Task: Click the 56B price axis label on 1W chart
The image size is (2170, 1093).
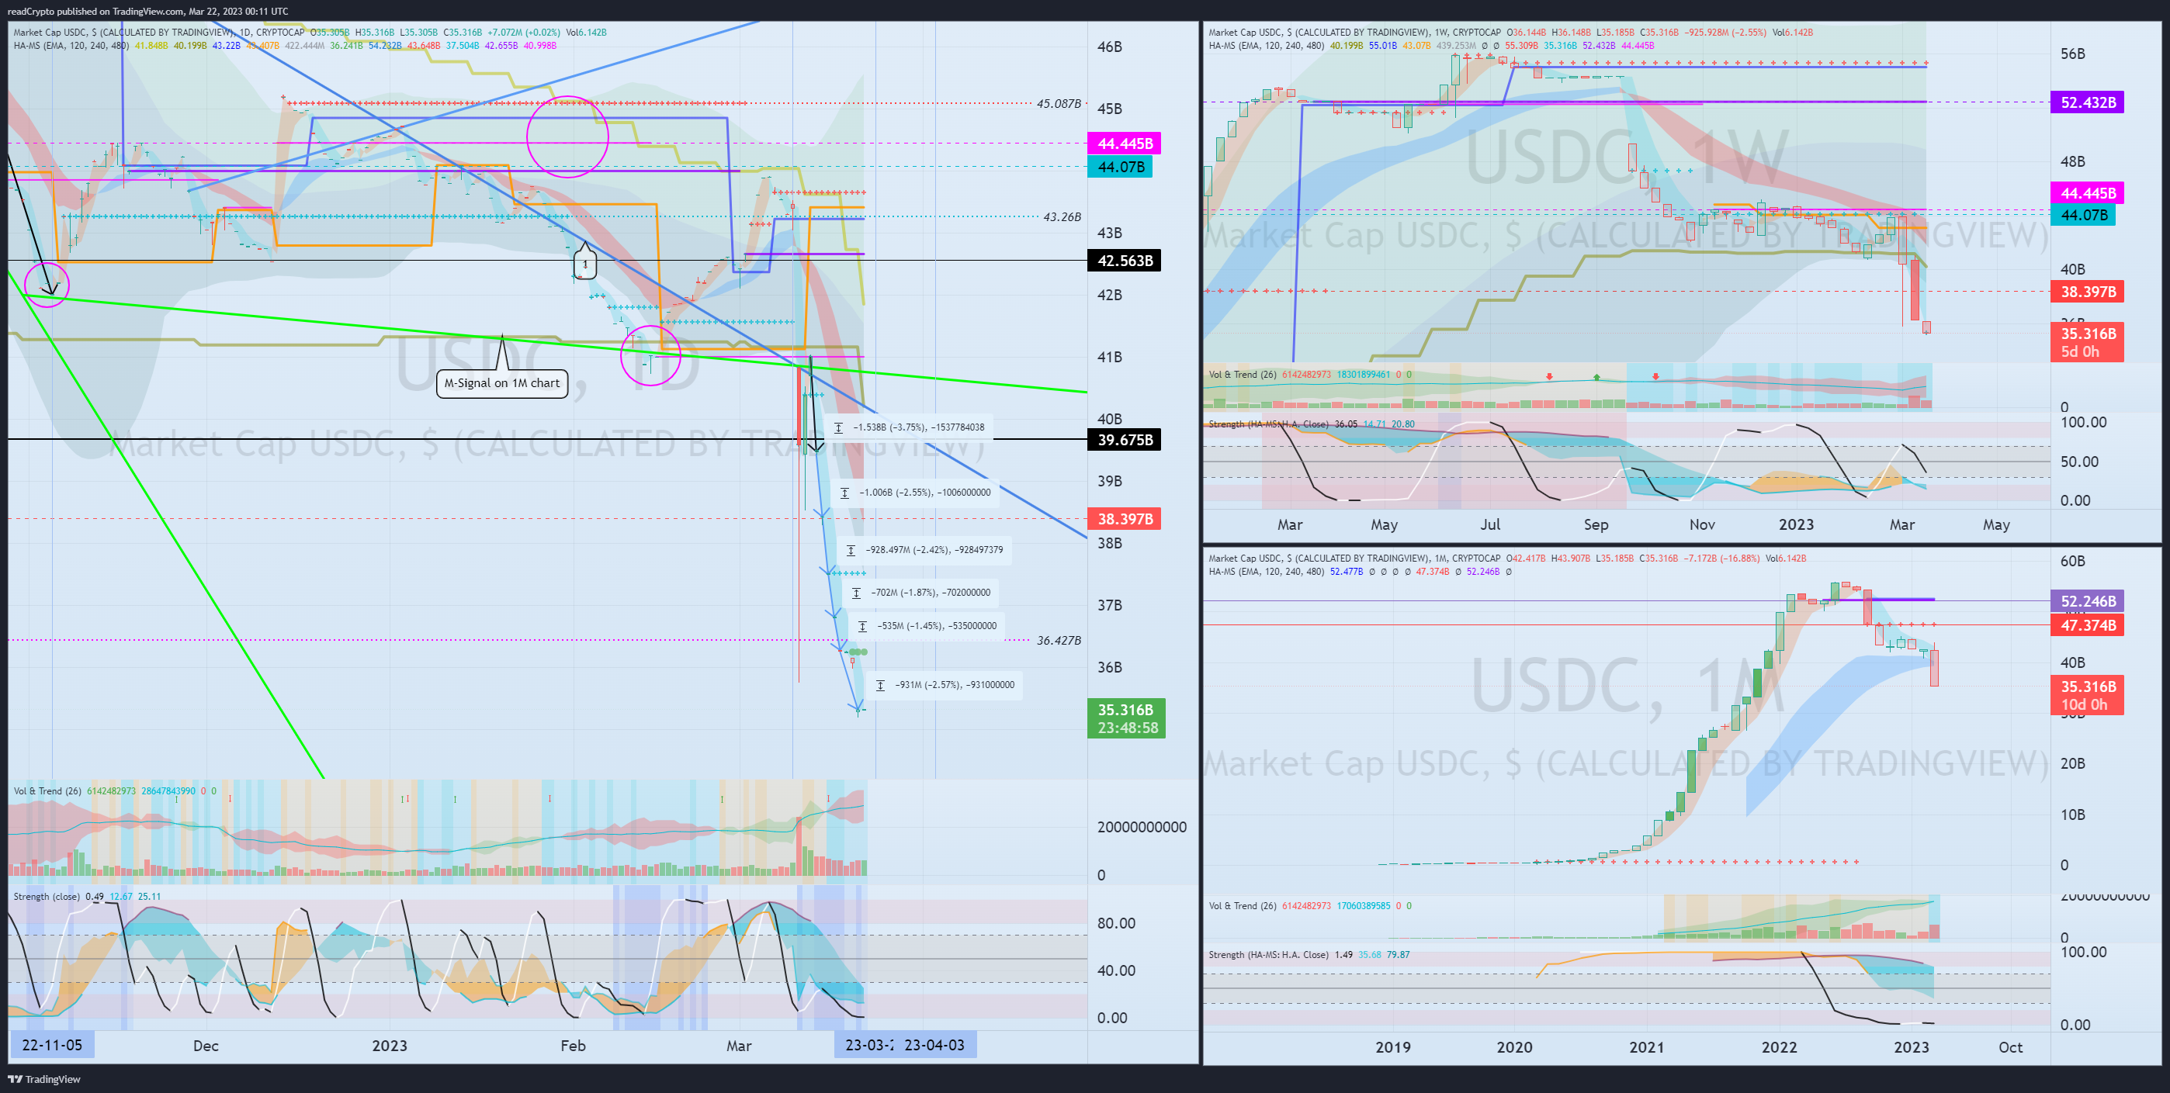Action: point(2072,54)
